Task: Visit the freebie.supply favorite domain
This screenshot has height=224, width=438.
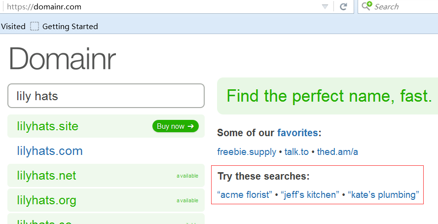Action: [x=247, y=152]
